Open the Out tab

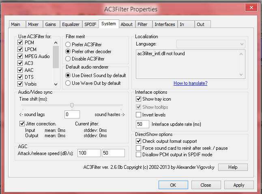point(202,24)
